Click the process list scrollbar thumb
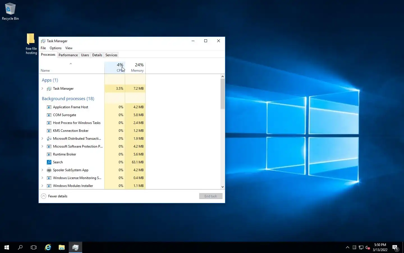This screenshot has height=253, width=404. (x=222, y=94)
